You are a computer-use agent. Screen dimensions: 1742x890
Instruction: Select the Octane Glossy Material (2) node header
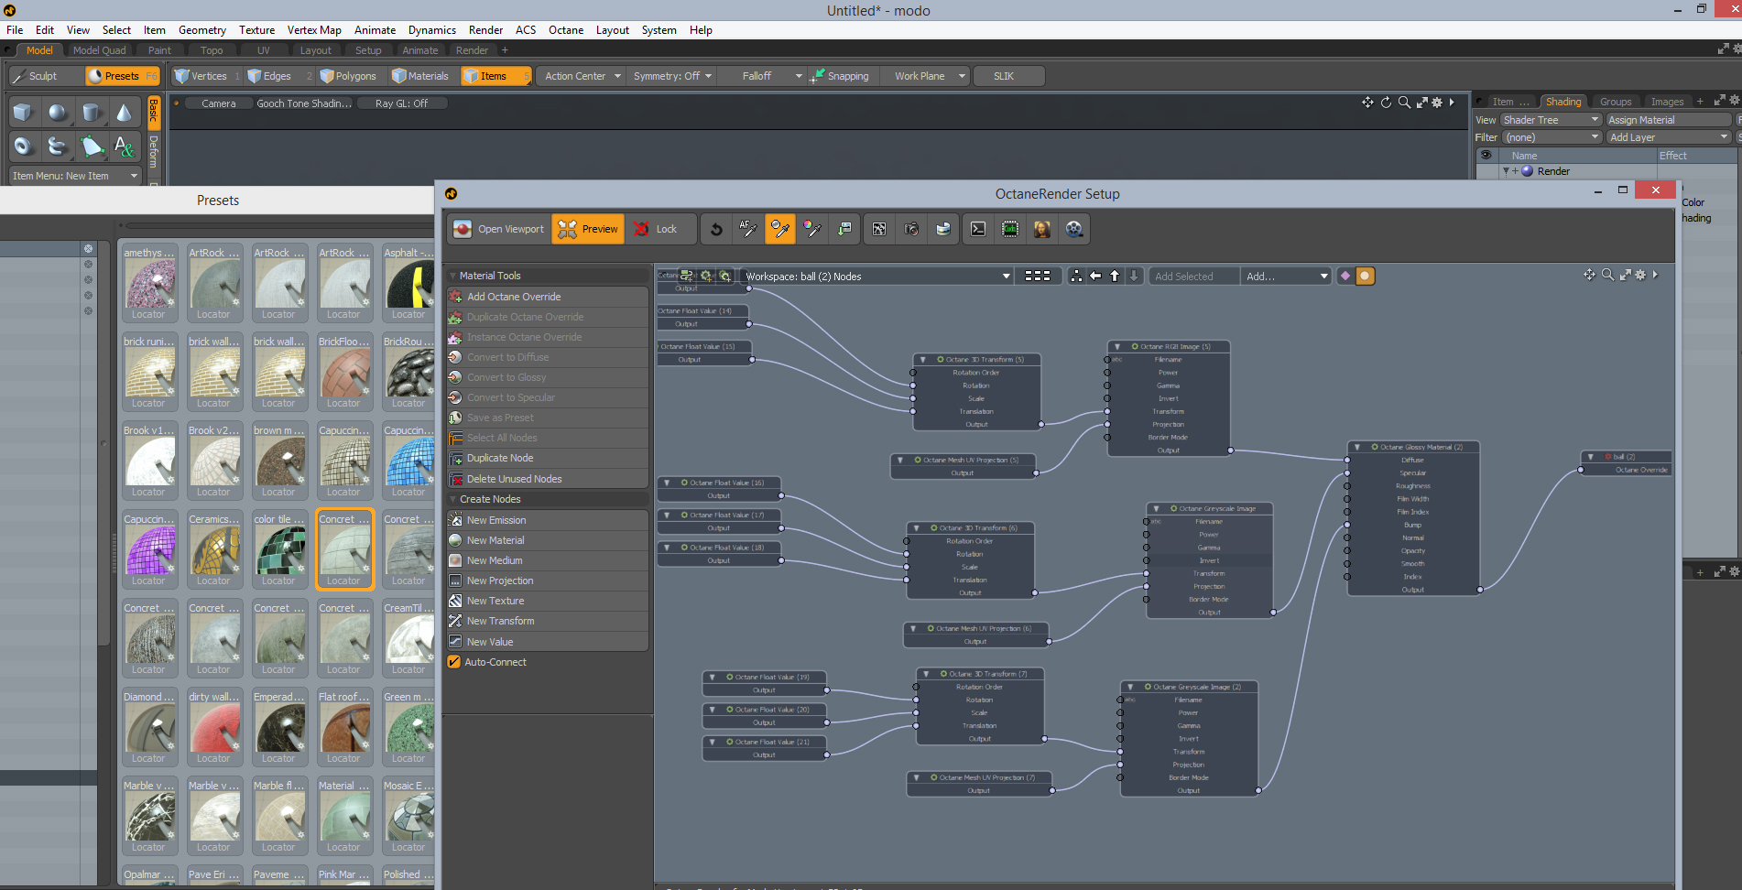(1413, 447)
